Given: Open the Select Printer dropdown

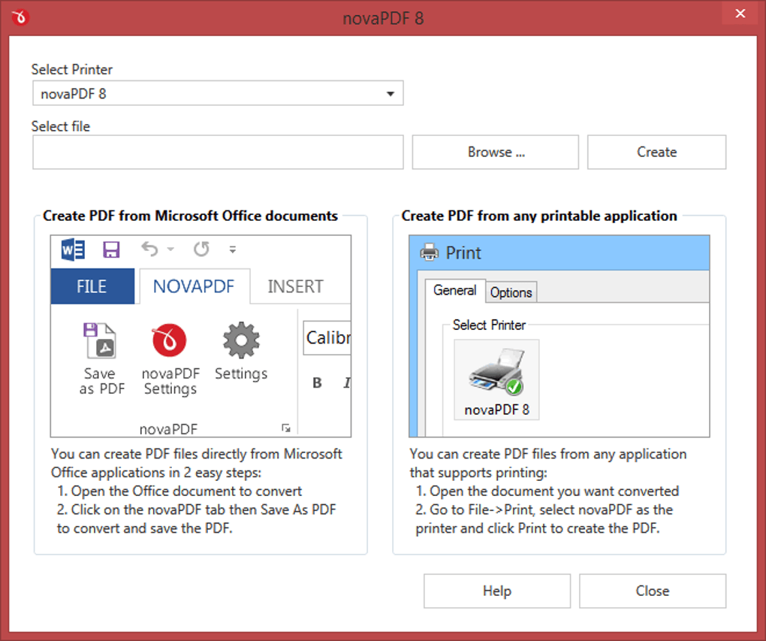Looking at the screenshot, I should (x=218, y=93).
